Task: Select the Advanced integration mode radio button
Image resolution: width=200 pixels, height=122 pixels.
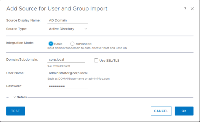Action: point(72,44)
